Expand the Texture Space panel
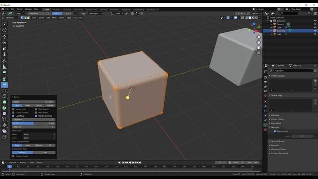318x179 pixels. (278, 141)
